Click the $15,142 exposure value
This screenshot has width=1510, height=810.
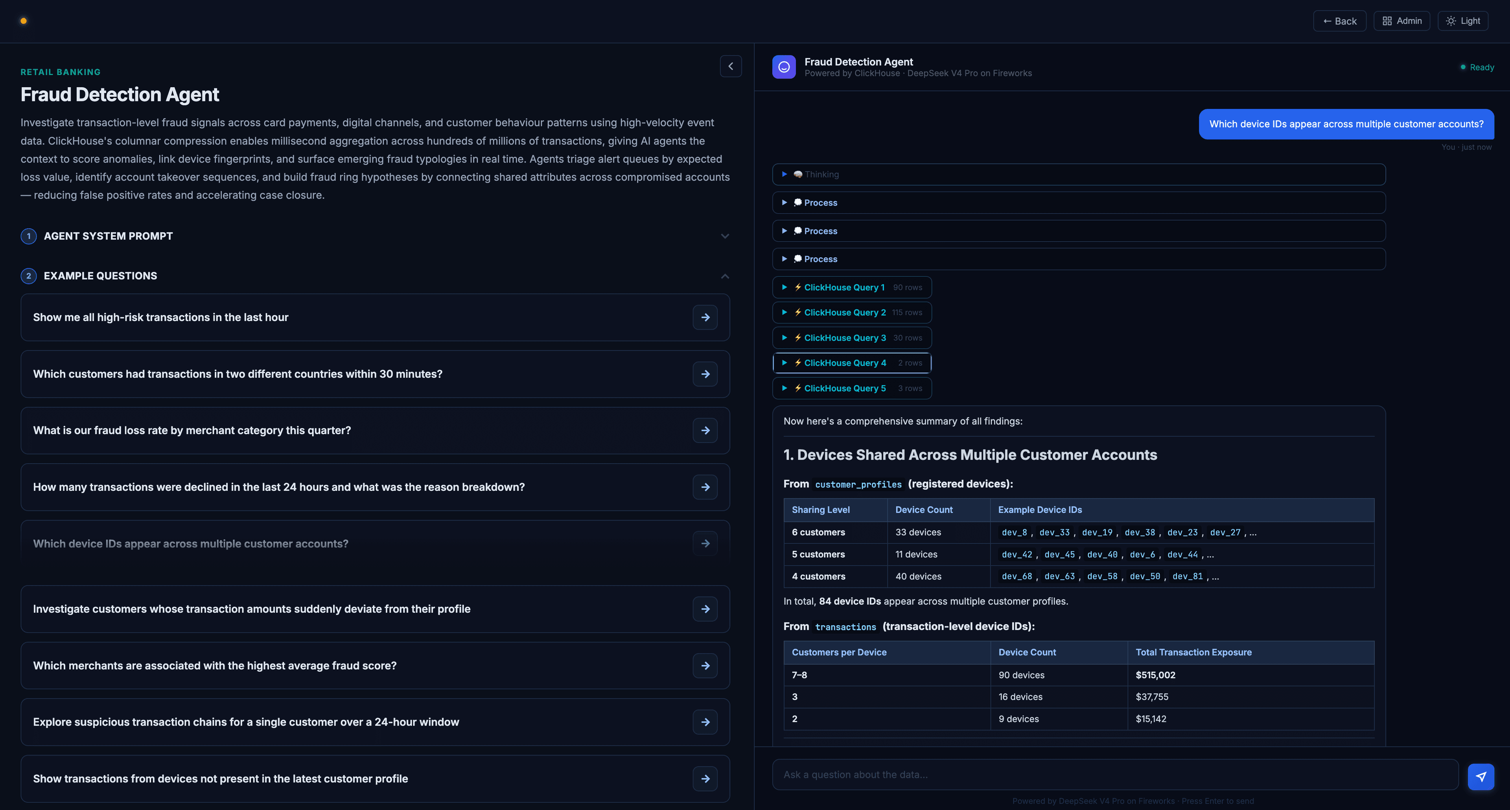tap(1151, 719)
